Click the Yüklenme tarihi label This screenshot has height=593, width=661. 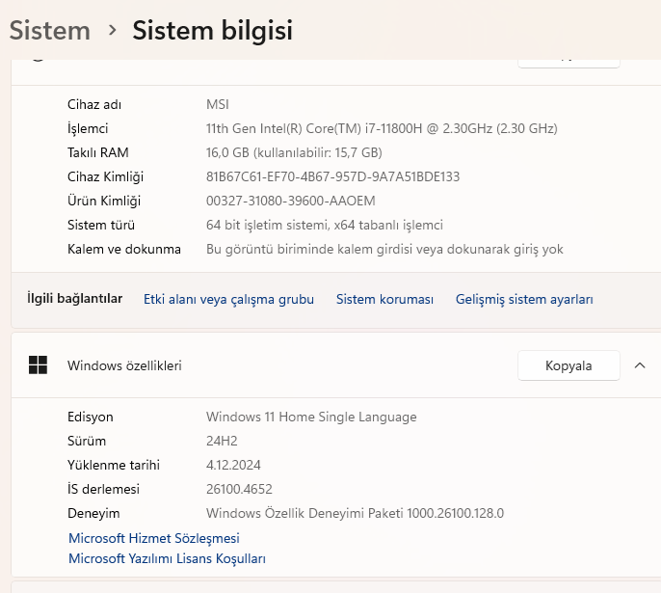pyautogui.click(x=114, y=465)
